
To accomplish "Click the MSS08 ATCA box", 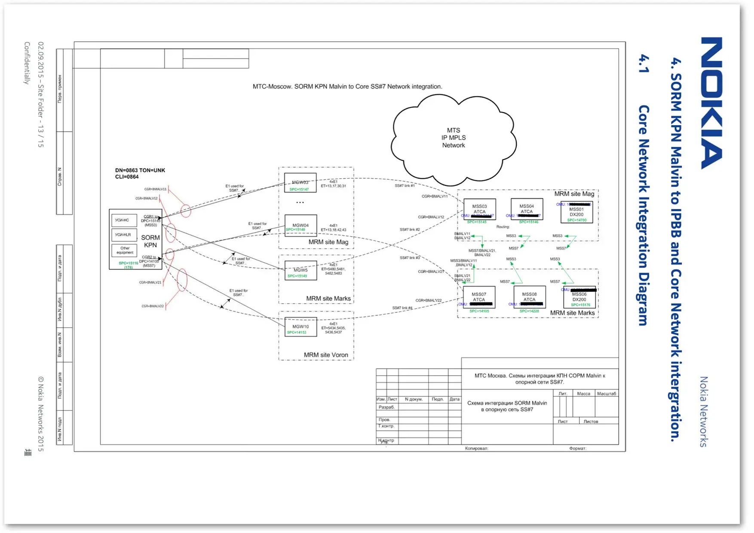I will coord(529,297).
